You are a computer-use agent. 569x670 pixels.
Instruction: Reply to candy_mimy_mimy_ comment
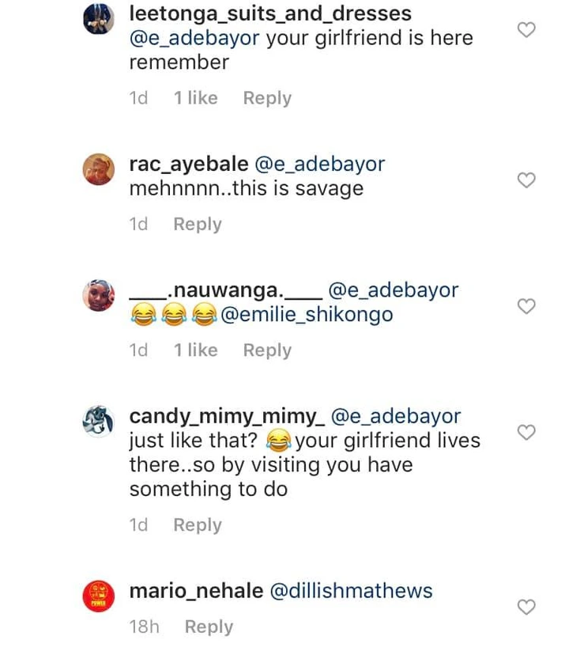point(198,524)
